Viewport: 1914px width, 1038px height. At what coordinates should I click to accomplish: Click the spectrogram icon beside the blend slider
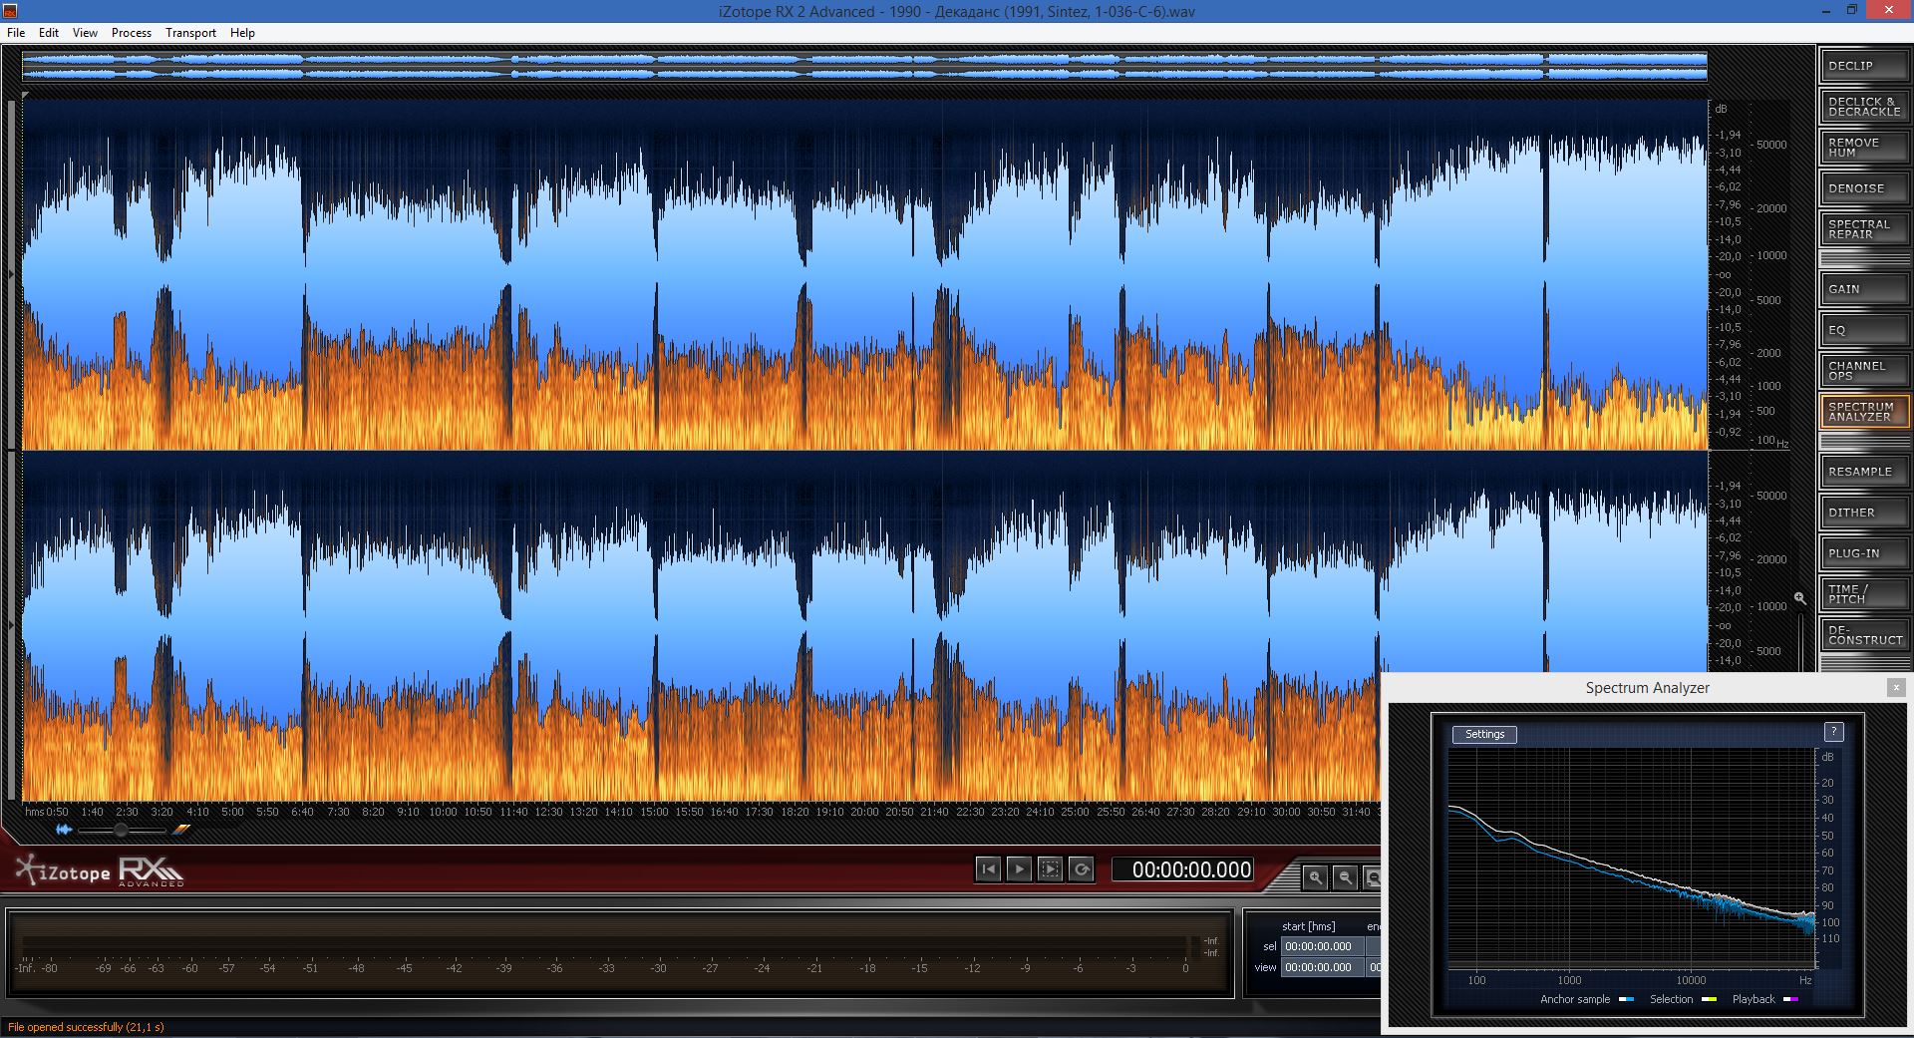[x=180, y=830]
